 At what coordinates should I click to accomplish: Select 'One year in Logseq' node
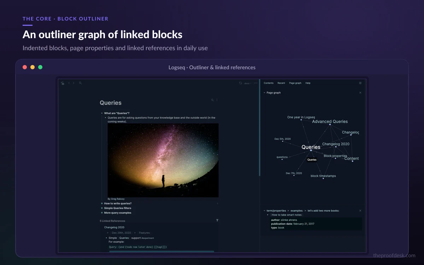pyautogui.click(x=301, y=117)
